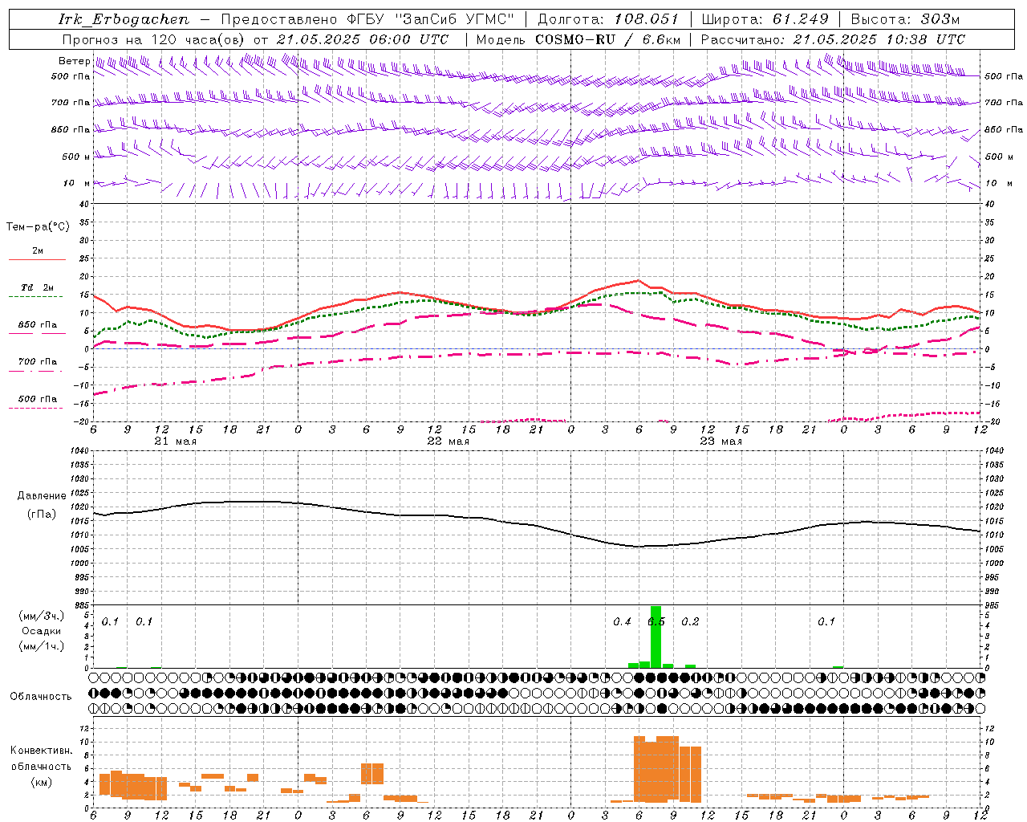Screen dimensions: 1027x822
Task: Click the "21 мая" date label
Action: pyautogui.click(x=175, y=442)
